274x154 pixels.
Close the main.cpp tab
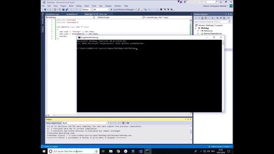pos(97,14)
